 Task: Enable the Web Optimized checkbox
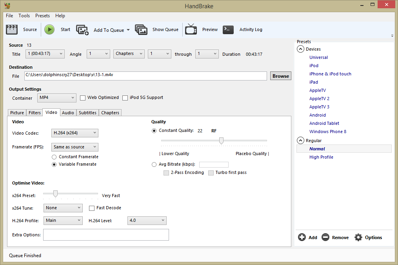[83, 98]
